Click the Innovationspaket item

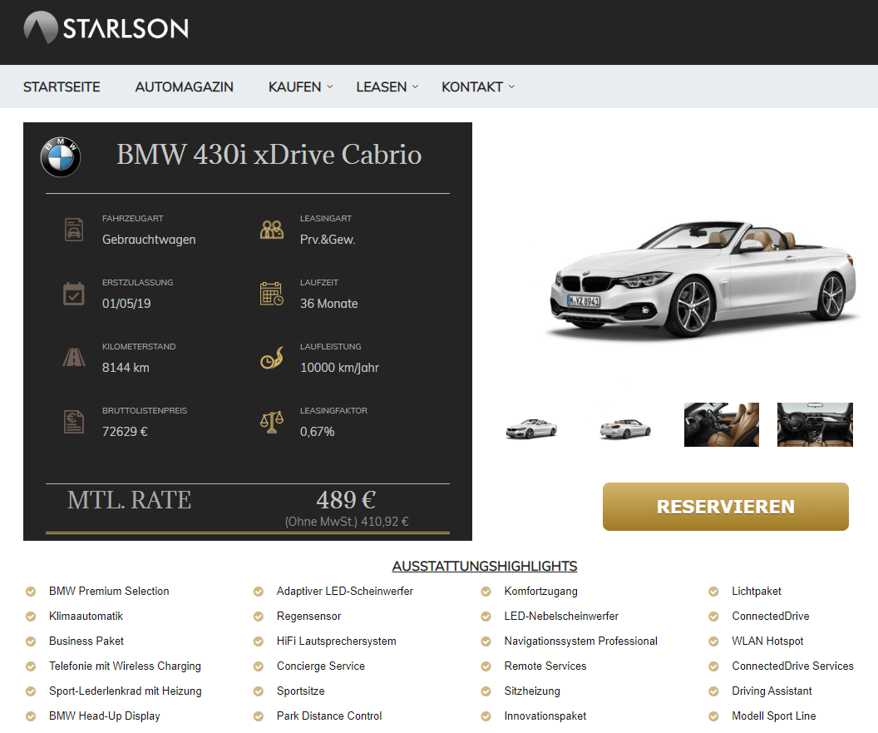point(545,716)
